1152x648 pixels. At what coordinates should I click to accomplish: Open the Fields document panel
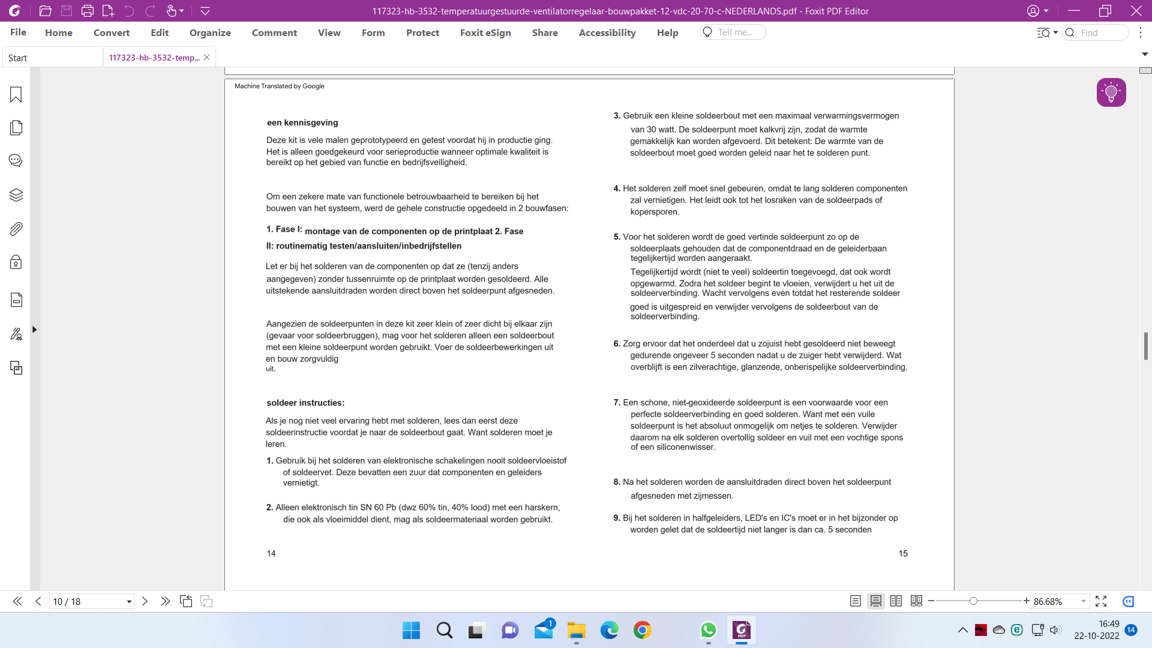point(16,299)
